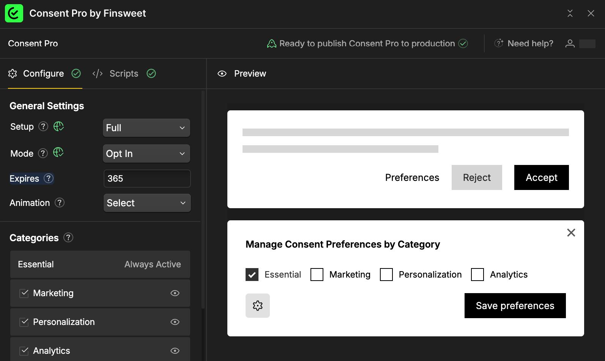
Task: Click the Save preferences button
Action: pos(515,306)
